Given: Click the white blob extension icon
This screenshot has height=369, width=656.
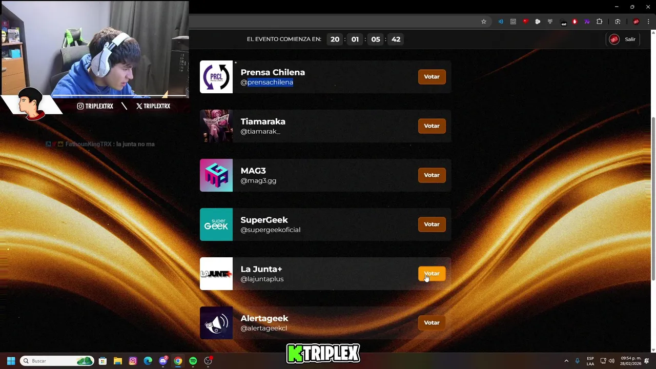Looking at the screenshot, I should click(538, 22).
